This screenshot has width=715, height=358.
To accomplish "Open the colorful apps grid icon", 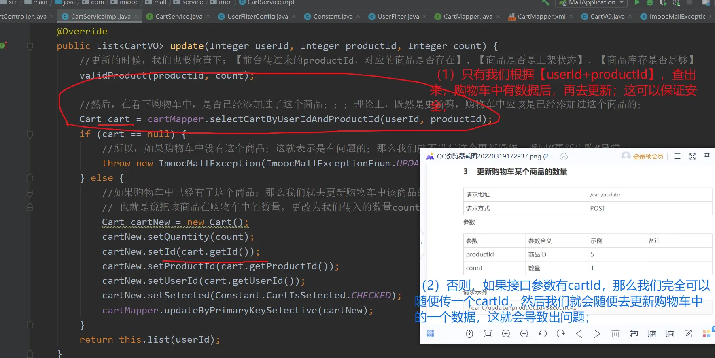I will point(707,334).
